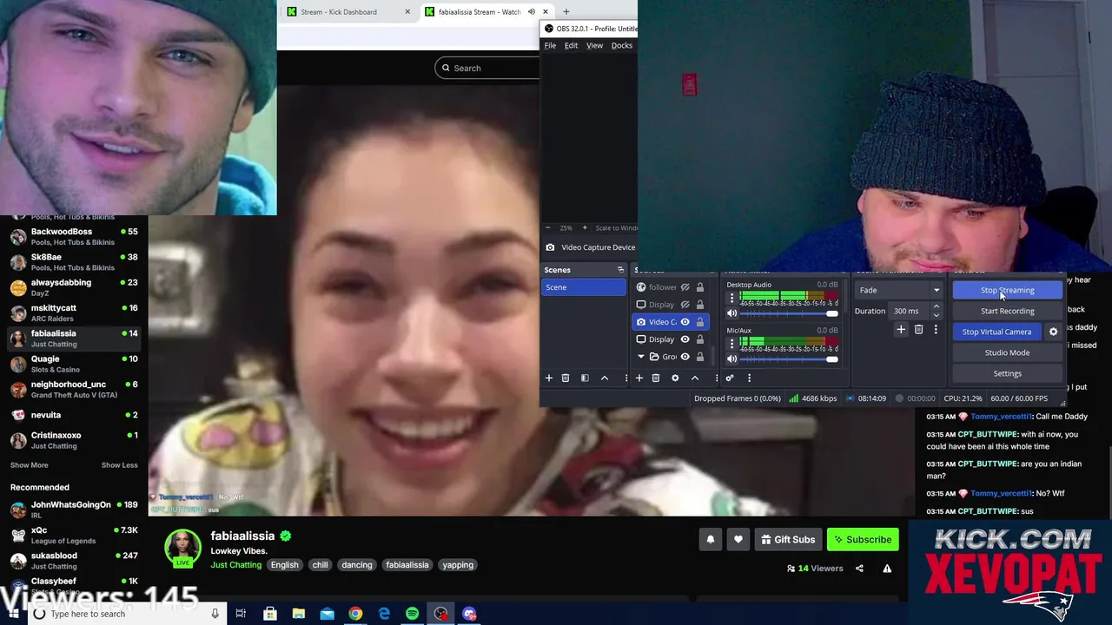
Task: Open Mic/Aux three-dot options
Action: tap(731, 343)
